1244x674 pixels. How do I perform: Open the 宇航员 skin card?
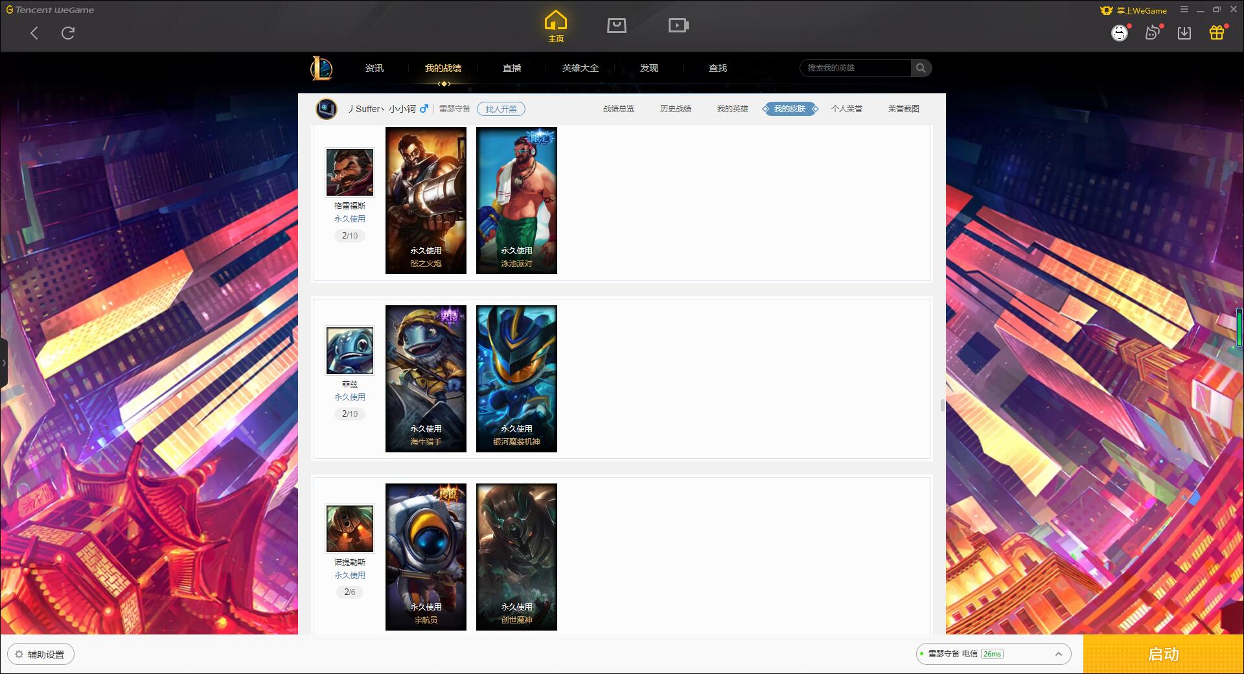tap(426, 557)
